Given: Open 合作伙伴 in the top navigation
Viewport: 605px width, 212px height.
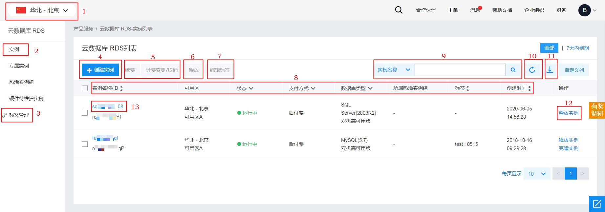Looking at the screenshot, I should click(x=426, y=10).
